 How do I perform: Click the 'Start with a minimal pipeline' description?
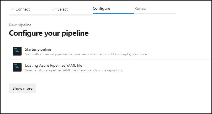[x=86, y=54]
